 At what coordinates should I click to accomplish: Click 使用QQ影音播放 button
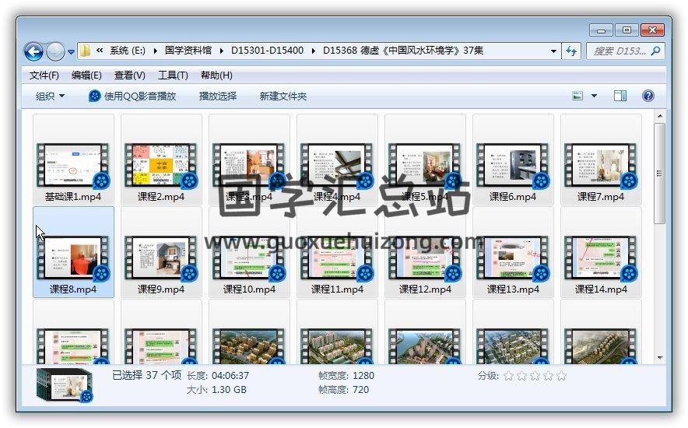pos(133,96)
